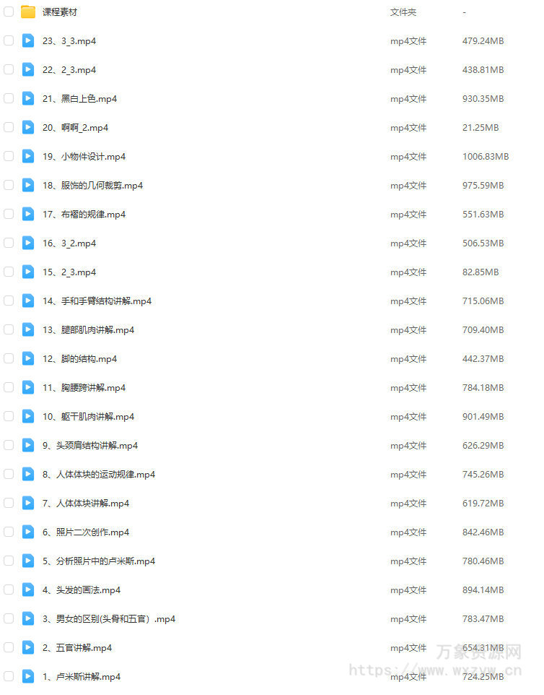
Task: Click video icon for 23、3_3.mp4
Action: click(28, 40)
